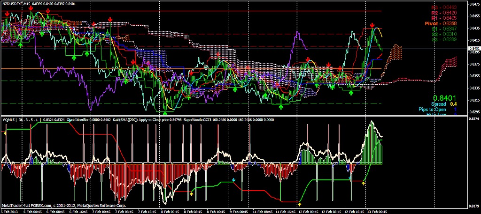Select the R3 0.8463 resistance label
The width and height of the screenshot is (481, 214).
click(x=444, y=7)
